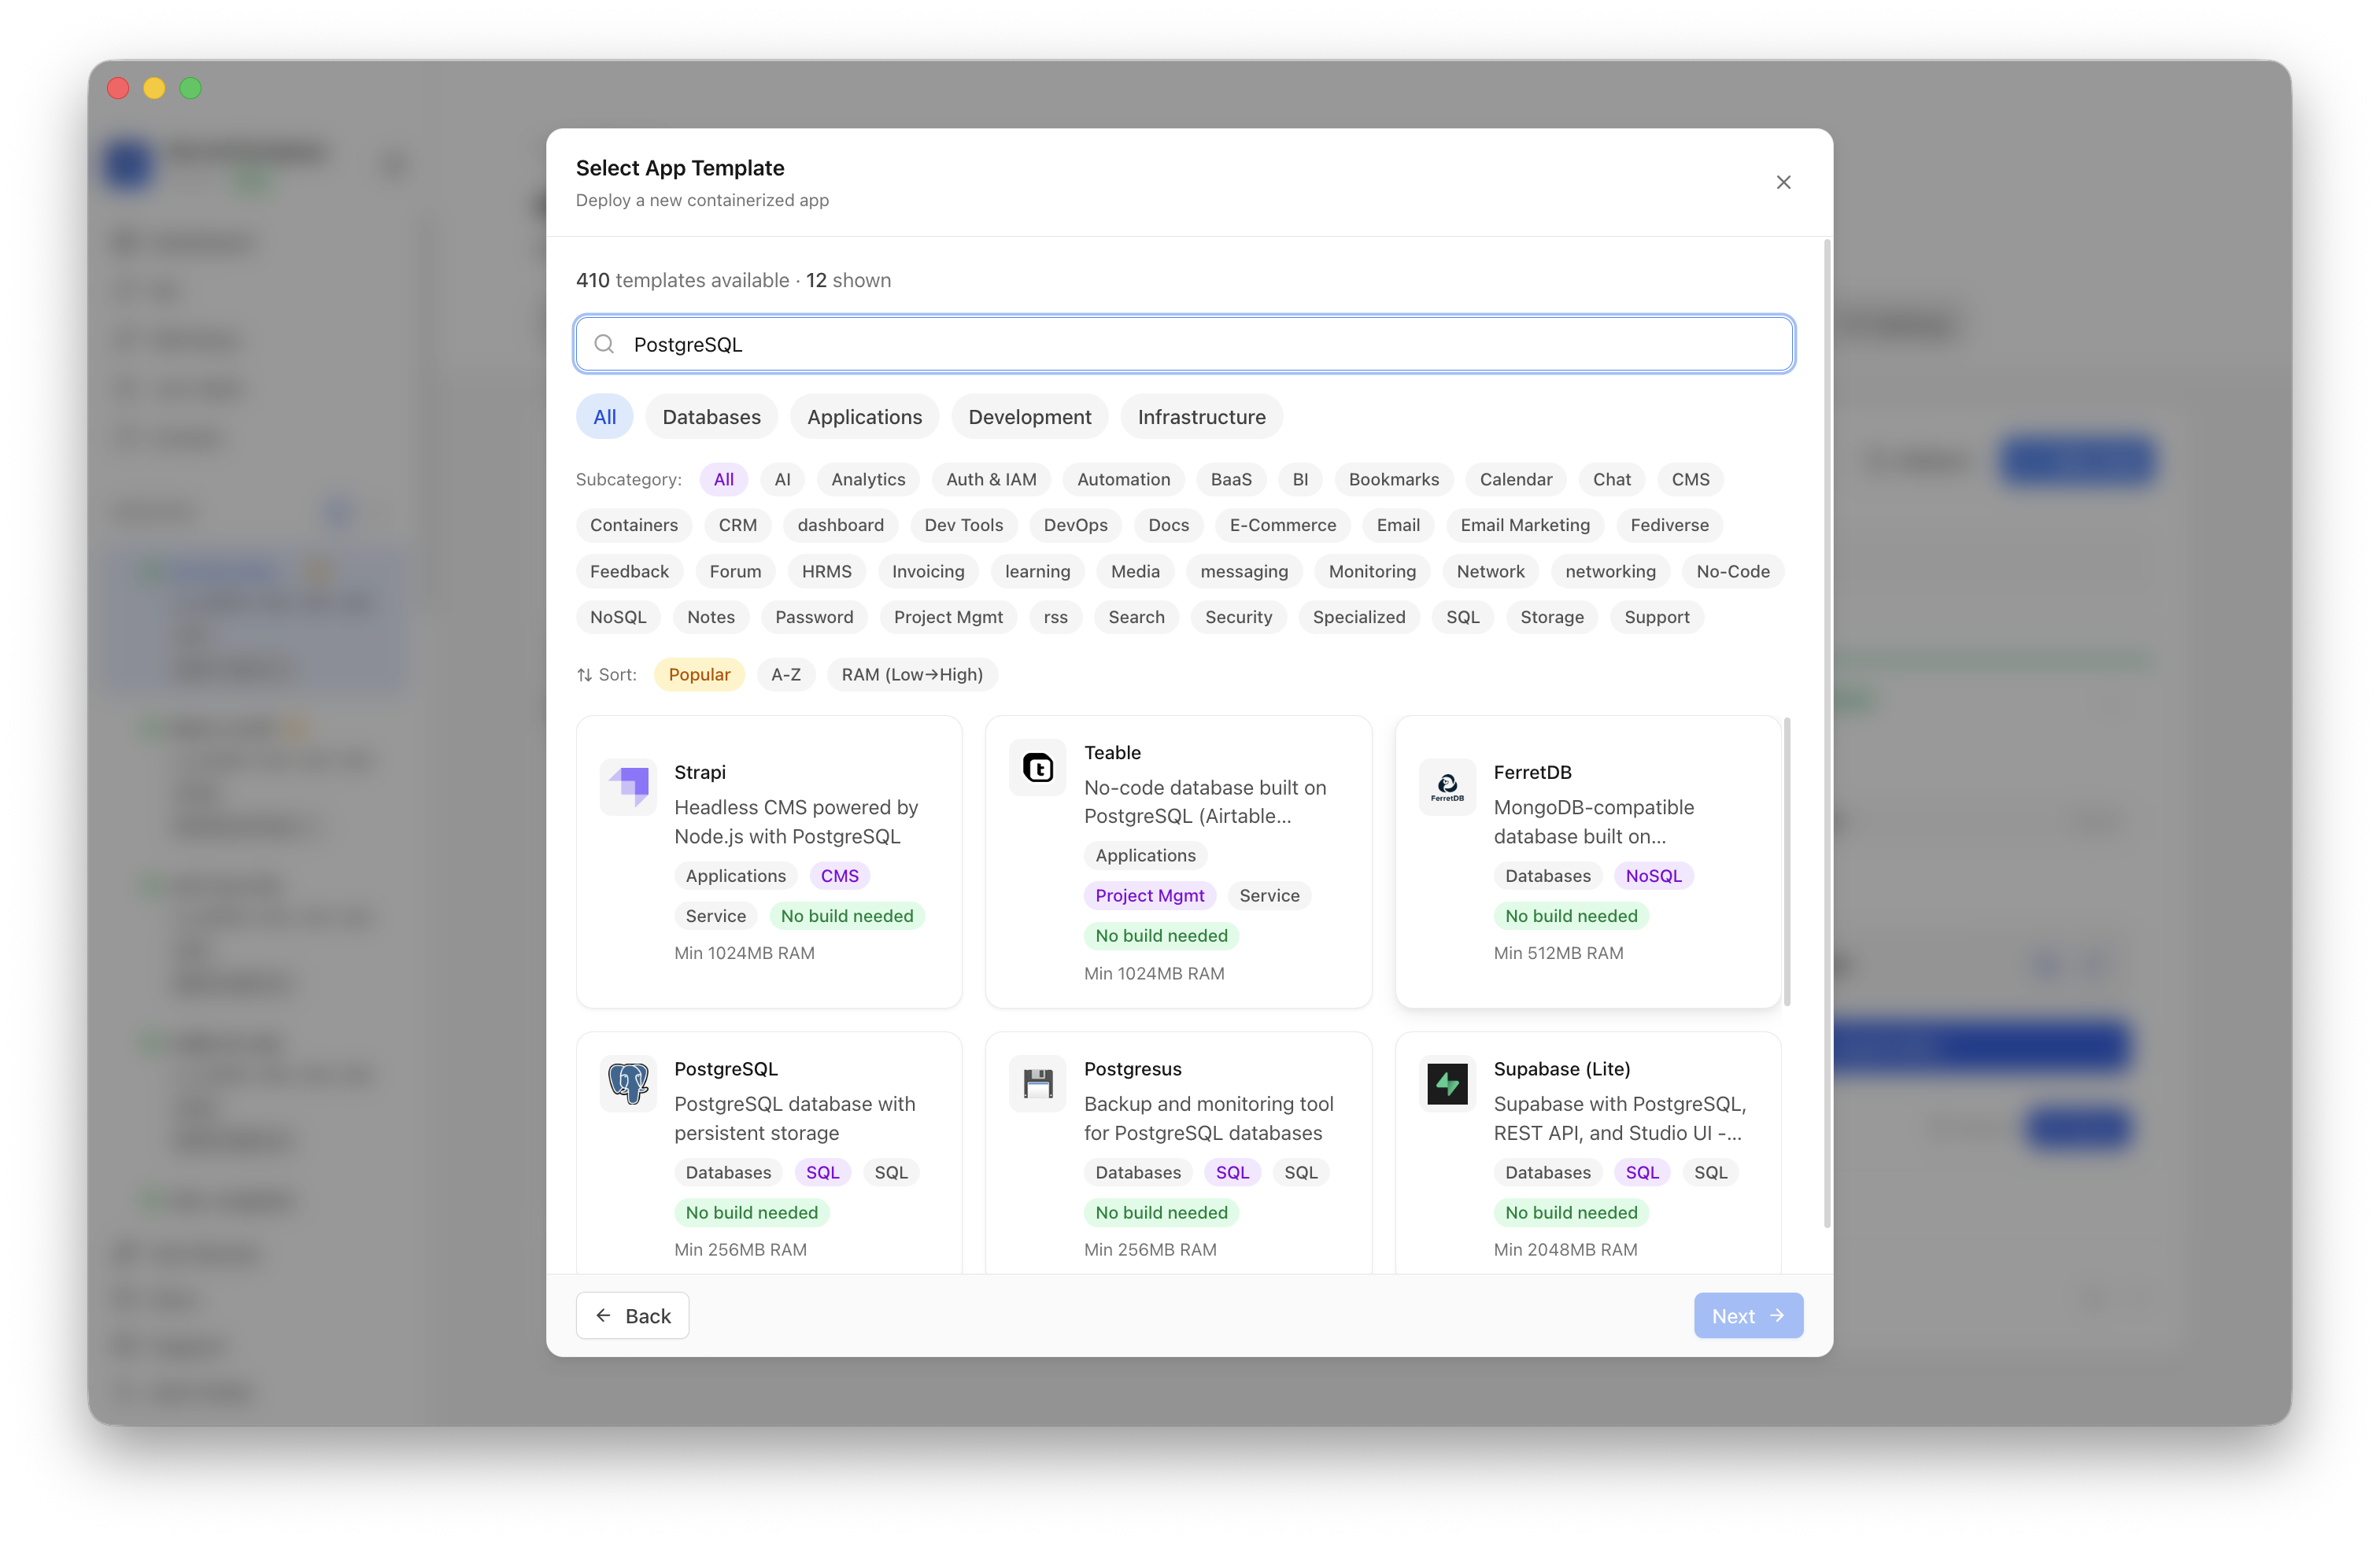Image resolution: width=2380 pixels, height=1542 pixels.
Task: Select the Databases category tab
Action: click(x=711, y=417)
